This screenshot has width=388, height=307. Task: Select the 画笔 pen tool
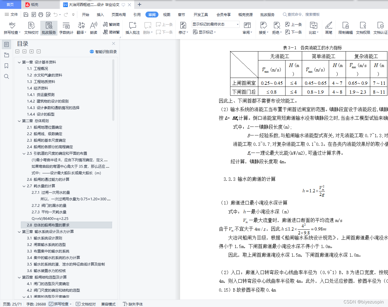click(x=329, y=28)
